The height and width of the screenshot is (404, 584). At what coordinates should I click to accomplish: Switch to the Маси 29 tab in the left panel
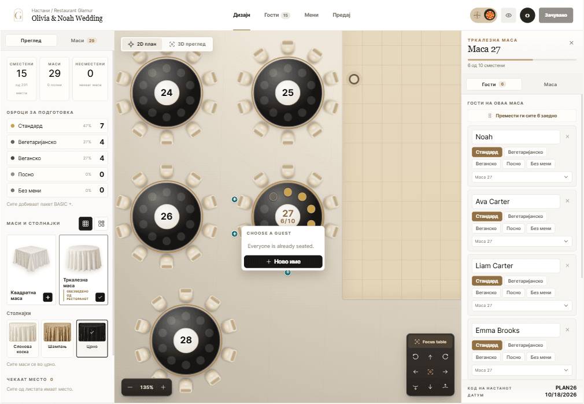pyautogui.click(x=83, y=40)
